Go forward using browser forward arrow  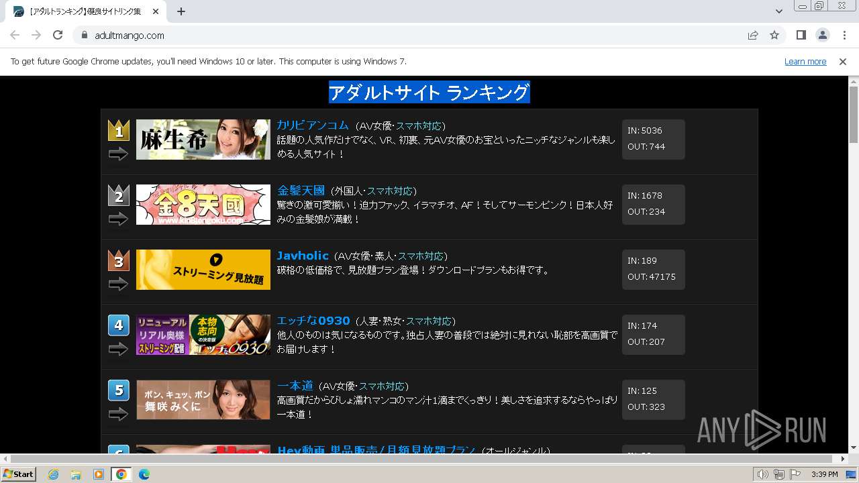(x=36, y=35)
